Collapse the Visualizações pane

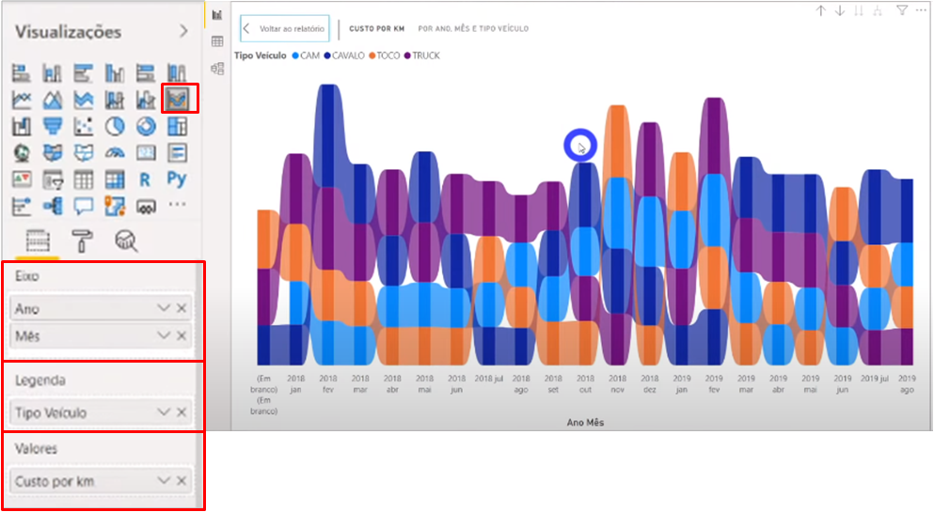point(183,32)
